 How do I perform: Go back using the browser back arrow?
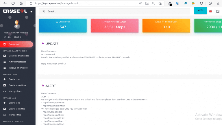tap(5, 3)
